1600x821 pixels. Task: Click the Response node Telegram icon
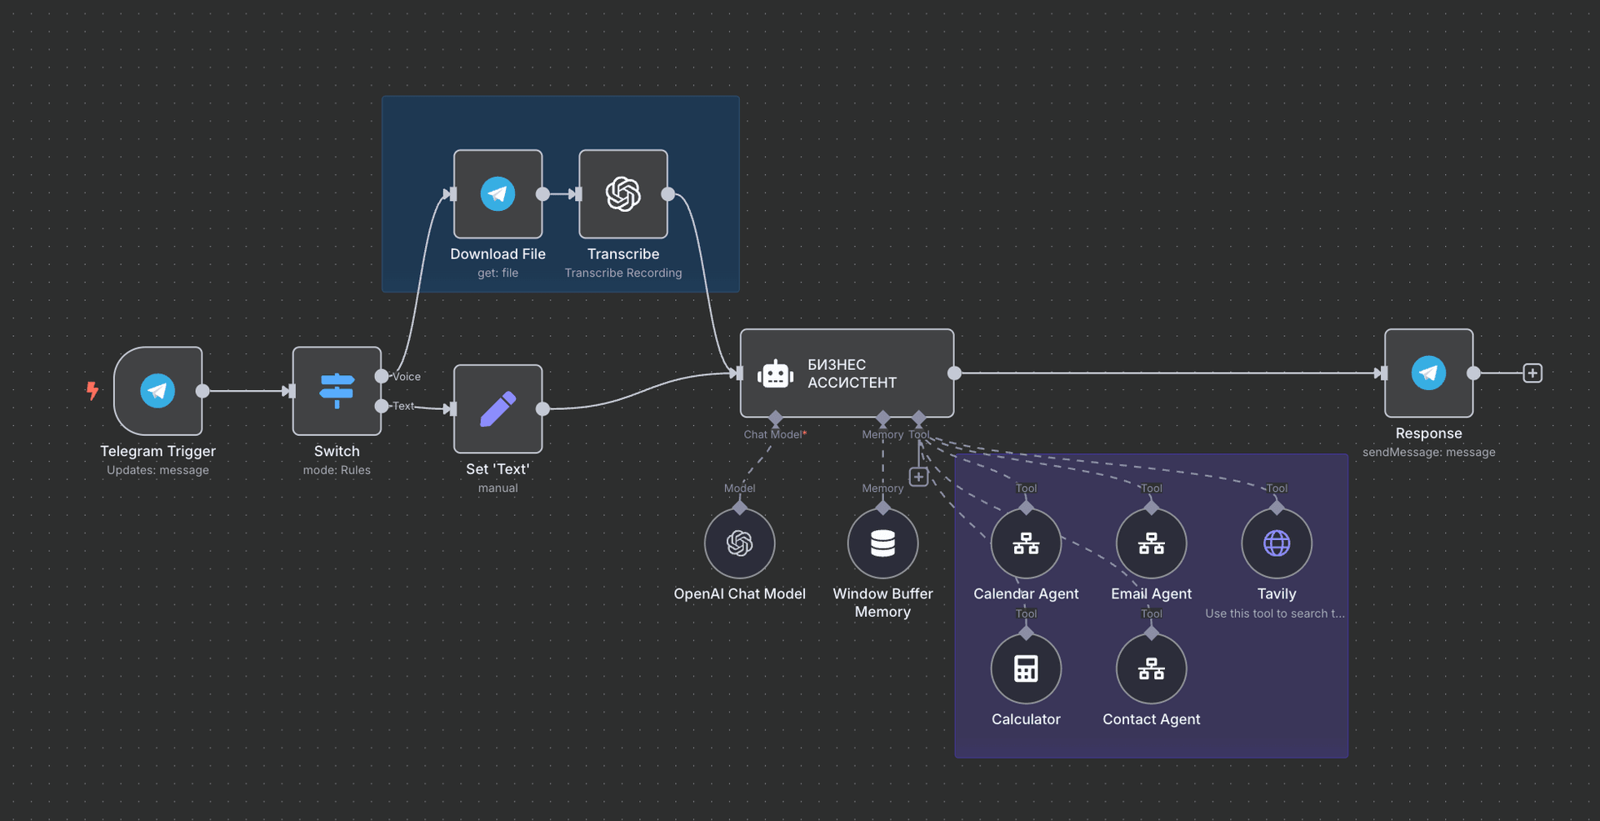pos(1428,373)
